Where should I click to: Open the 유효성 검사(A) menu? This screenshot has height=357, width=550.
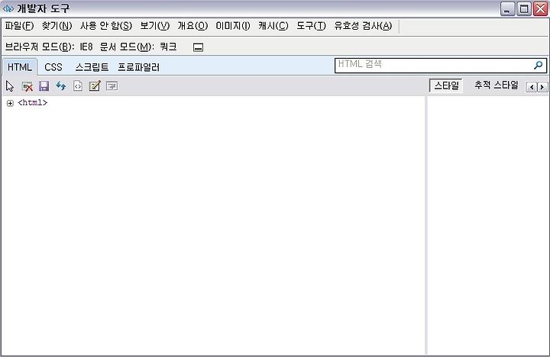click(x=363, y=26)
